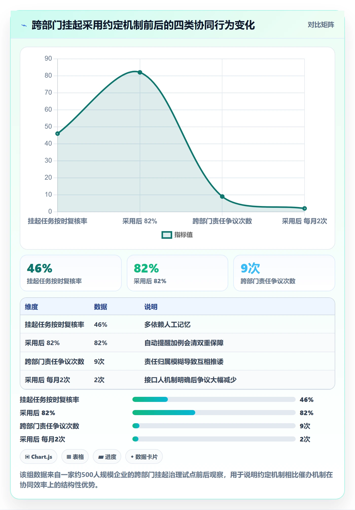The image size is (355, 510).
Task: Click the 数据 column header
Action: (x=101, y=307)
